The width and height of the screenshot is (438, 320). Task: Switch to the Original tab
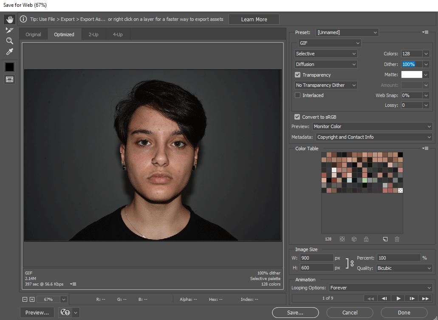33,34
